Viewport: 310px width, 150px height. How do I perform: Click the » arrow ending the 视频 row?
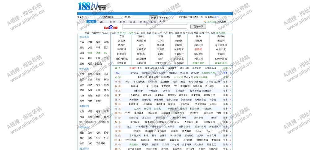(230, 86)
